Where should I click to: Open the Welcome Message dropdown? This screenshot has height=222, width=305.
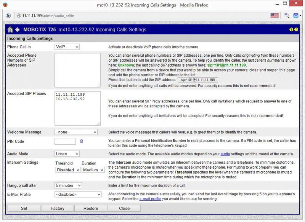coord(76,132)
